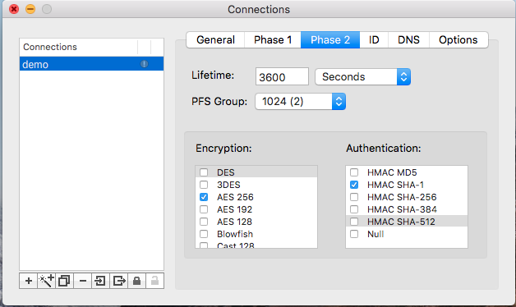Enable the HMAC MD5 checkbox

pos(354,172)
